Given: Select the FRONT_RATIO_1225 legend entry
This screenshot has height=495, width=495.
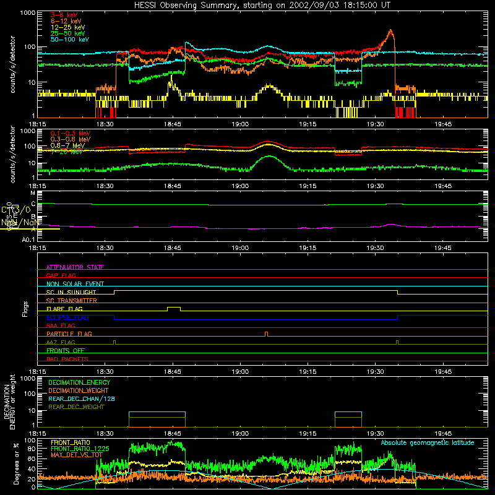Looking at the screenshot, I should (x=80, y=449).
